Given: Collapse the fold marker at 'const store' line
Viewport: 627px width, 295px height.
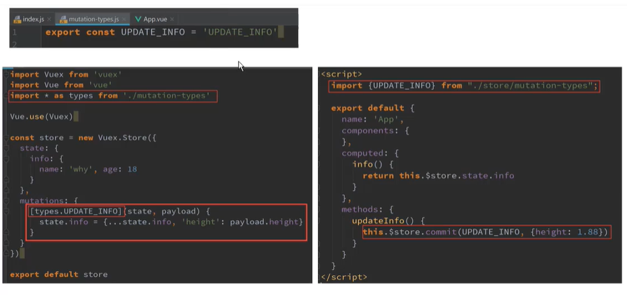Looking at the screenshot, I should coord(5,138).
